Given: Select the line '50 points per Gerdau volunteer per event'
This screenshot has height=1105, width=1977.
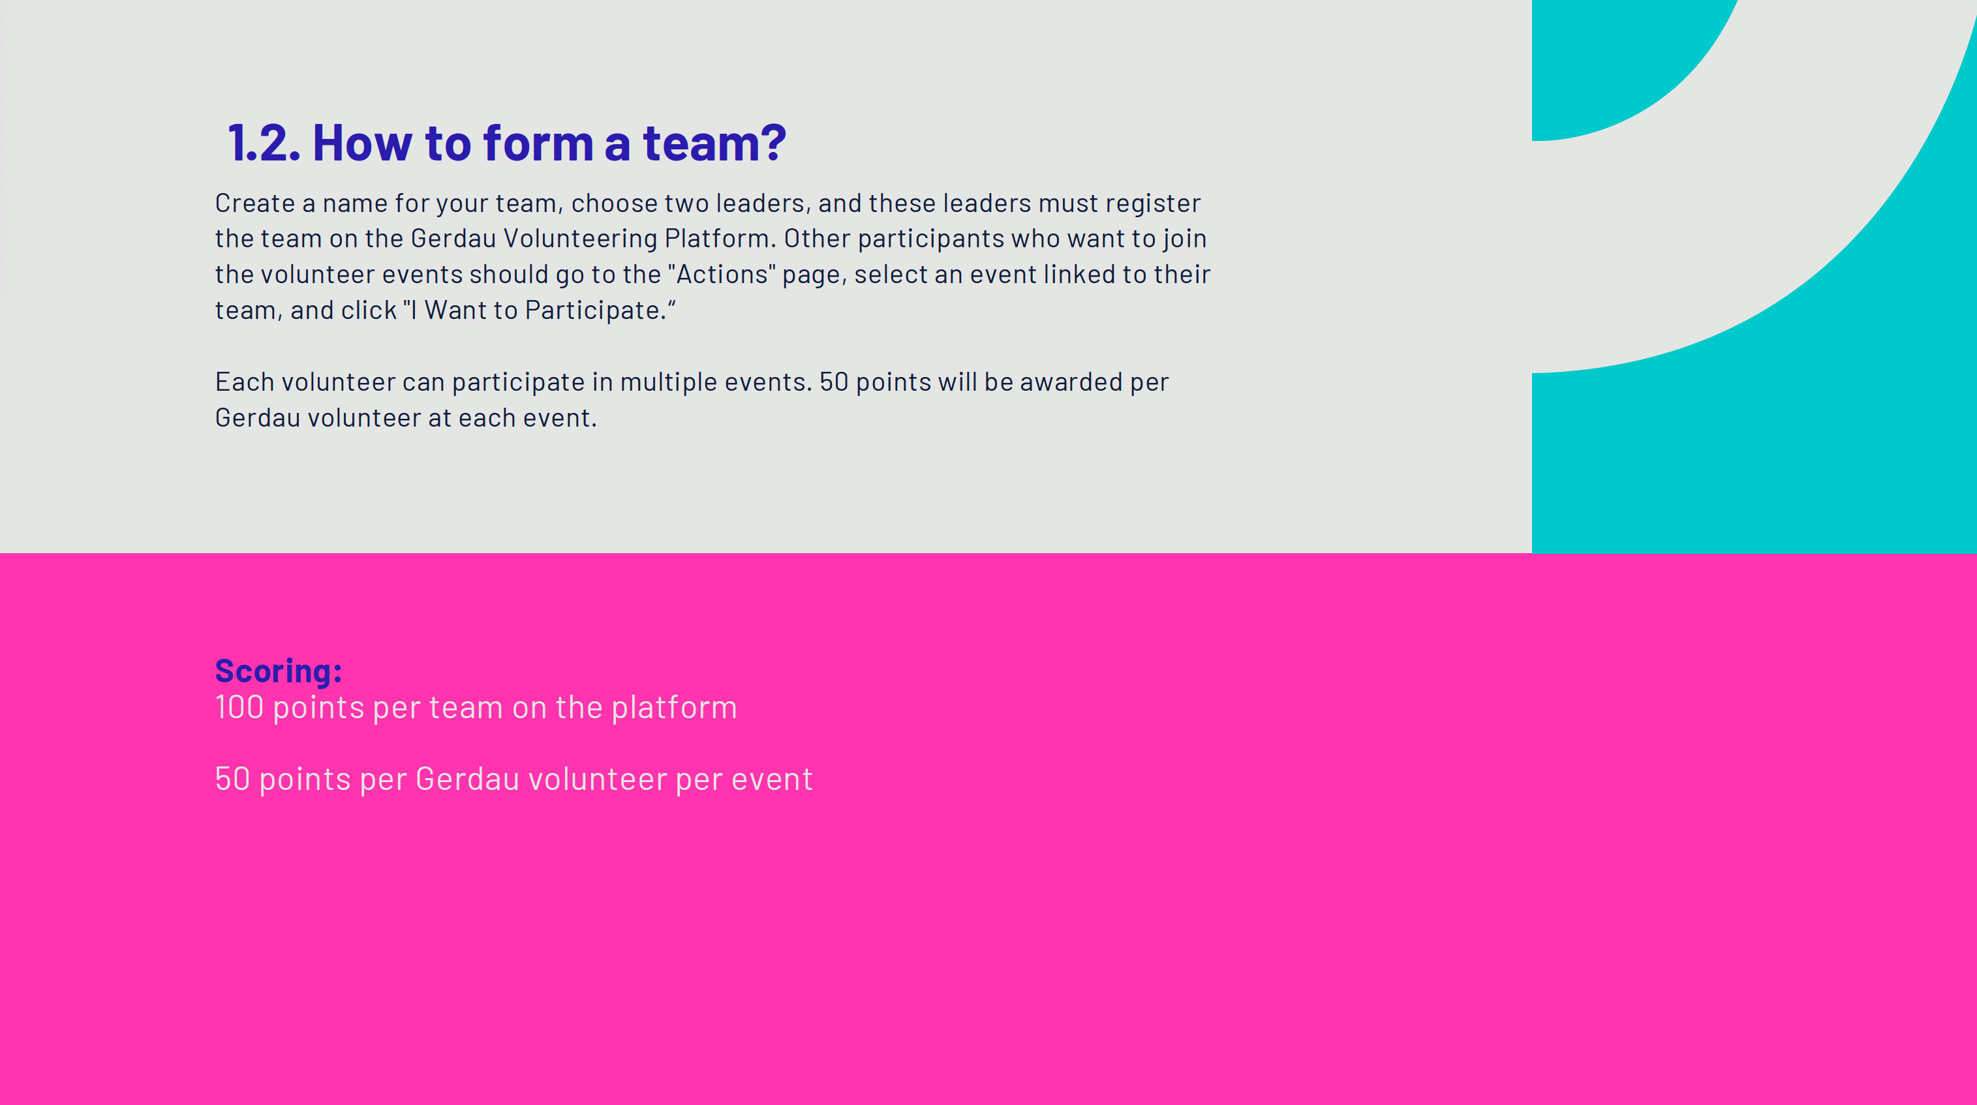Looking at the screenshot, I should (513, 779).
